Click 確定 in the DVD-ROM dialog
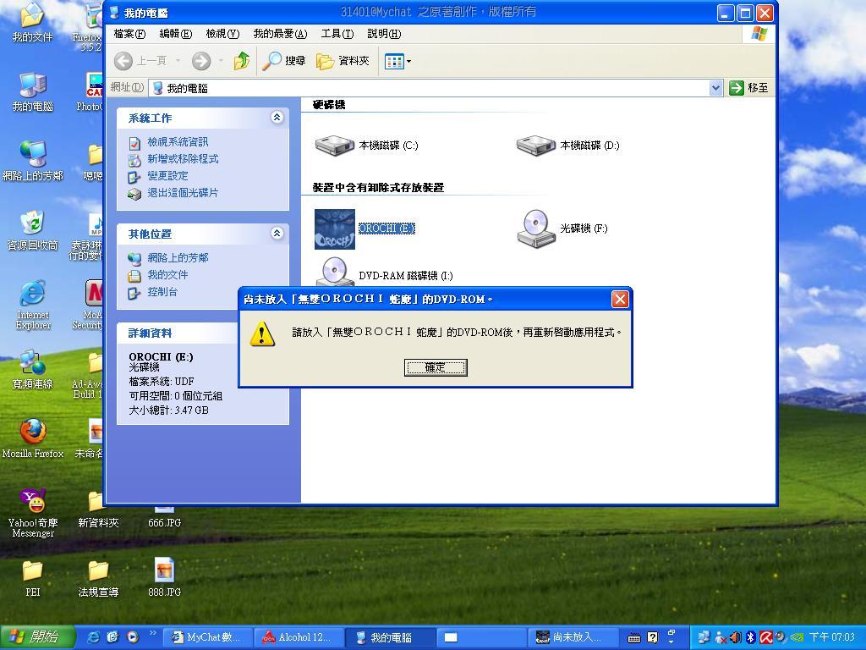 436,367
